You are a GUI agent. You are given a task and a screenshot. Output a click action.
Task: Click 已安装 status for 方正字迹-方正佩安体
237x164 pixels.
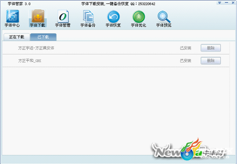pyautogui.click(x=185, y=48)
